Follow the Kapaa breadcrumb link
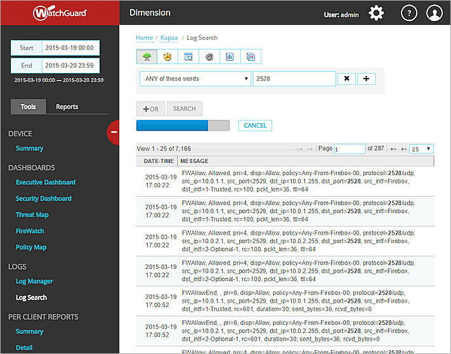This screenshot has height=354, width=451. 169,38
